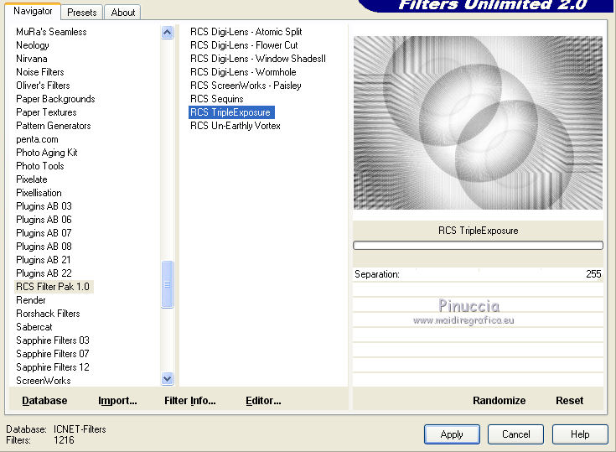Reset the filter settings

(x=569, y=401)
